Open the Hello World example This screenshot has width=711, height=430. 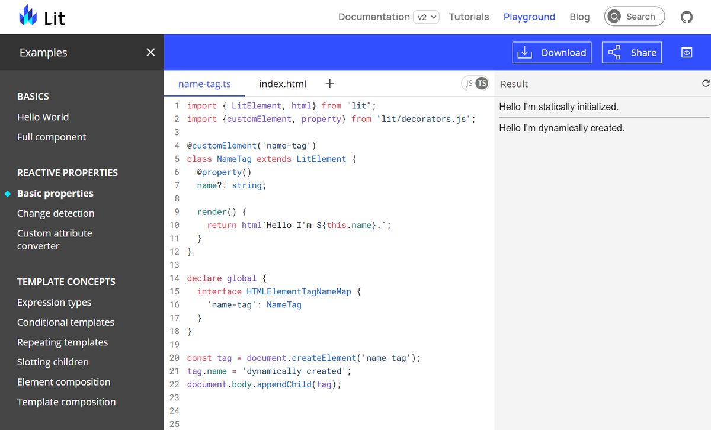click(43, 117)
